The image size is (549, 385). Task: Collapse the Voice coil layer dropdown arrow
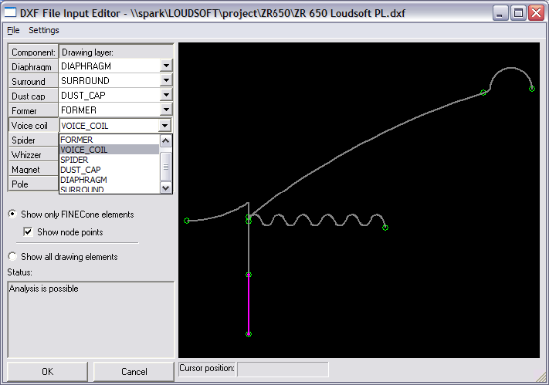(x=164, y=125)
